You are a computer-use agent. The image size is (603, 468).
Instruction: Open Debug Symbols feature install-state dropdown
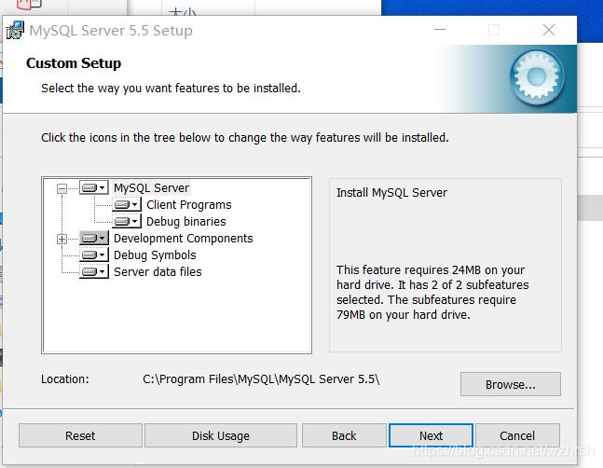click(x=94, y=255)
